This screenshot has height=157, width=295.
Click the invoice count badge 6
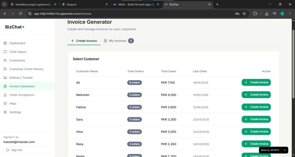131,41
